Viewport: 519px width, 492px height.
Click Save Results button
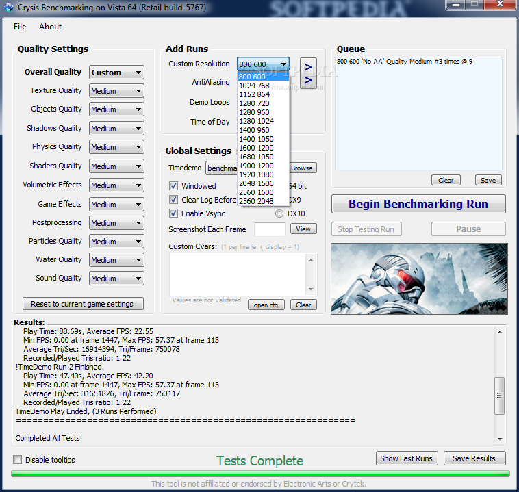[x=474, y=458]
